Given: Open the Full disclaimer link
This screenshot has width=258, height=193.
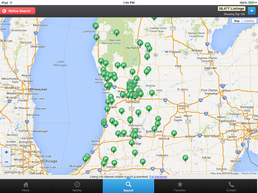Looking at the screenshot, I should [x=158, y=177].
